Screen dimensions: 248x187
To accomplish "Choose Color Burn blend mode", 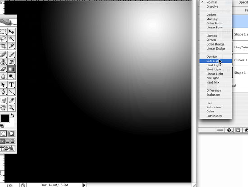I will point(216,23).
